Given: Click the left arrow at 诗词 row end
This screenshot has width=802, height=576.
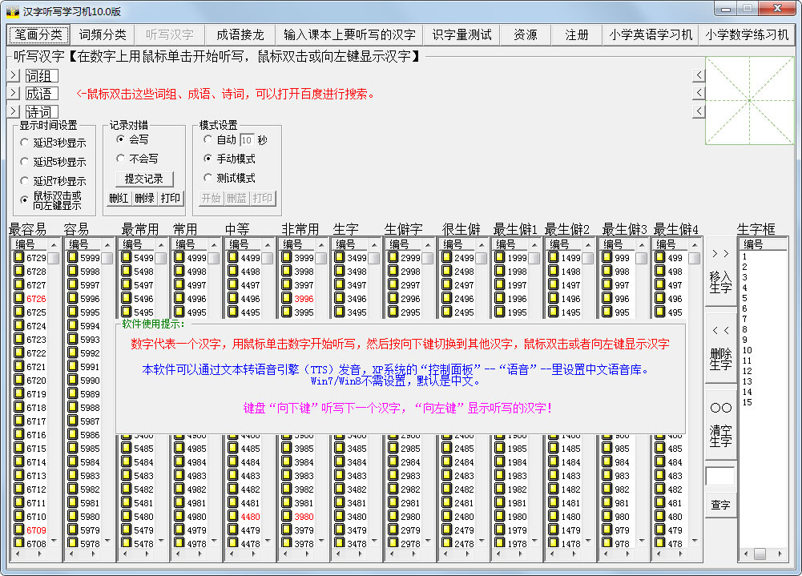Looking at the screenshot, I should tap(699, 111).
